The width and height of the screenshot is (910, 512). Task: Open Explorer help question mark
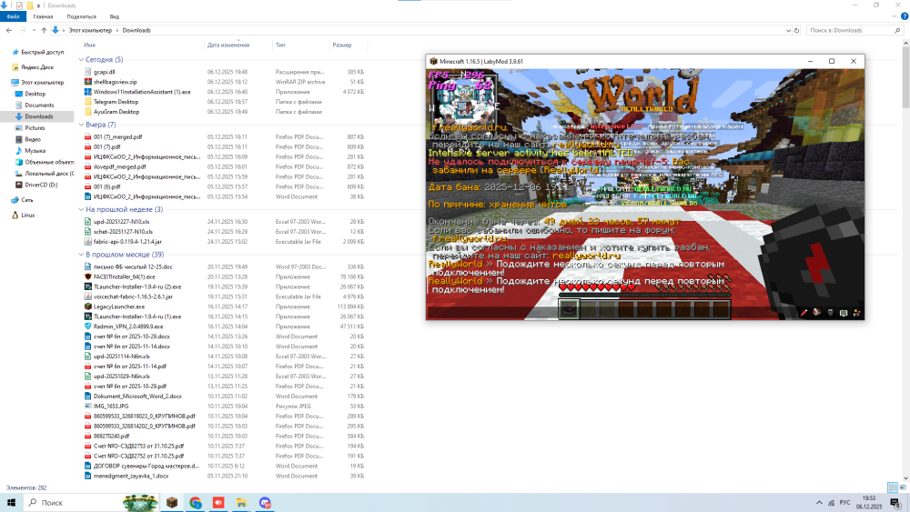pyautogui.click(x=905, y=16)
